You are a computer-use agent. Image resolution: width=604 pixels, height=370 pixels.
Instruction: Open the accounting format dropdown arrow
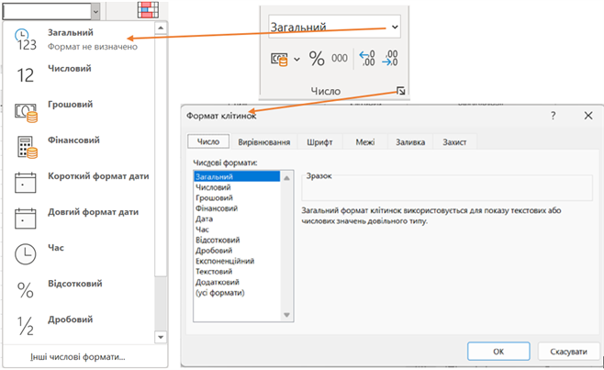pyautogui.click(x=296, y=59)
